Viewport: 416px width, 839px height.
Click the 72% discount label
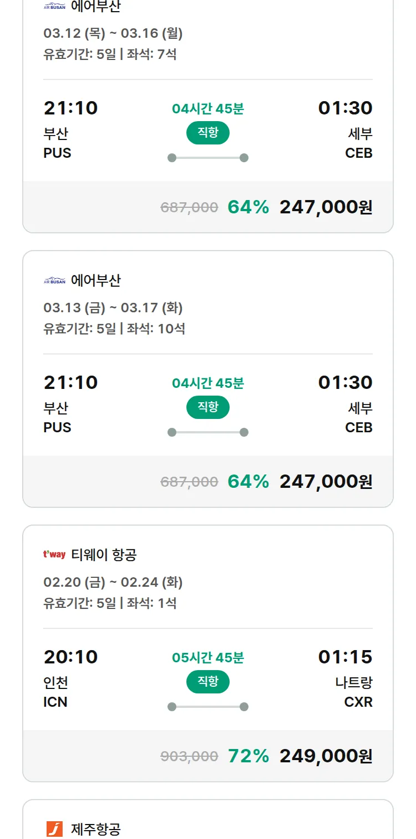tap(248, 756)
